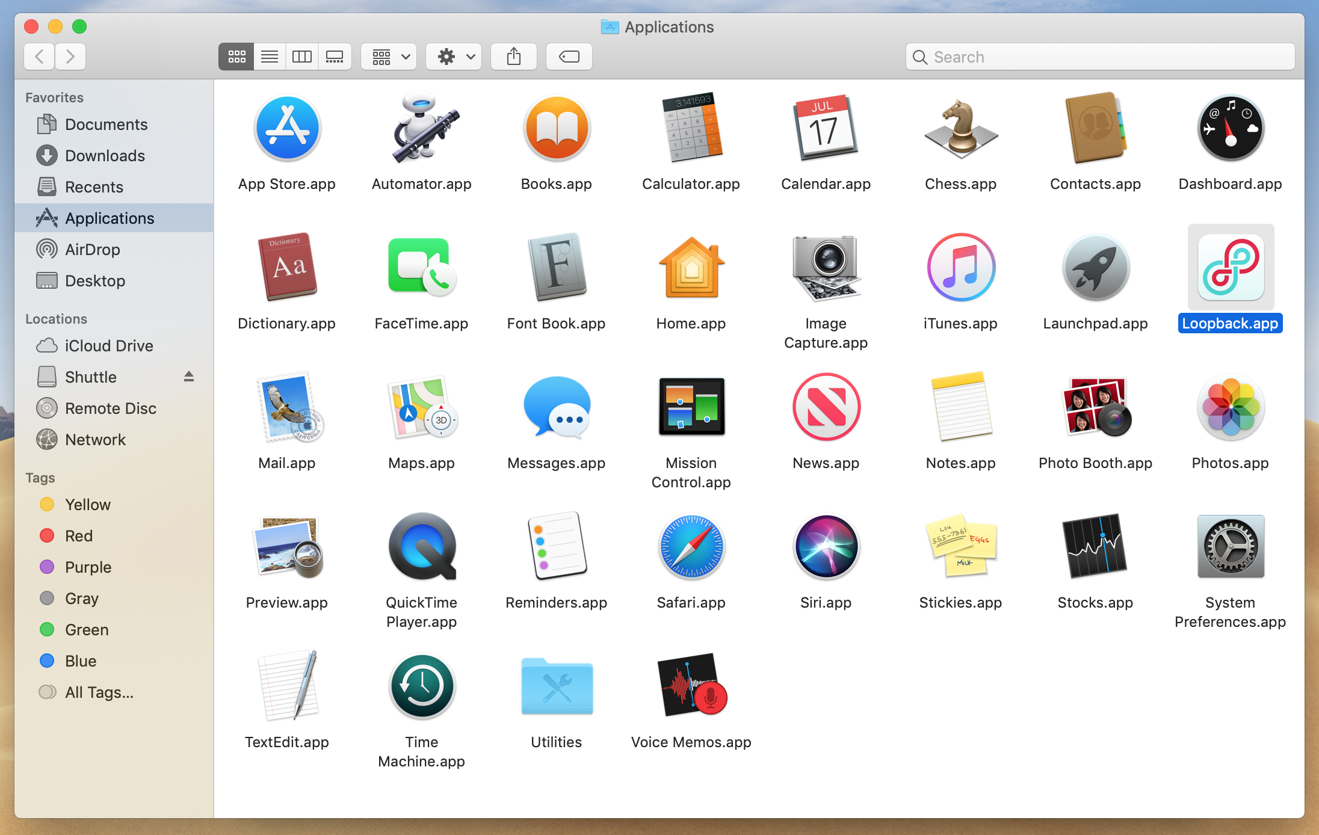Image resolution: width=1319 pixels, height=835 pixels.
Task: Select the Photo Booth app icon
Action: pos(1096,407)
